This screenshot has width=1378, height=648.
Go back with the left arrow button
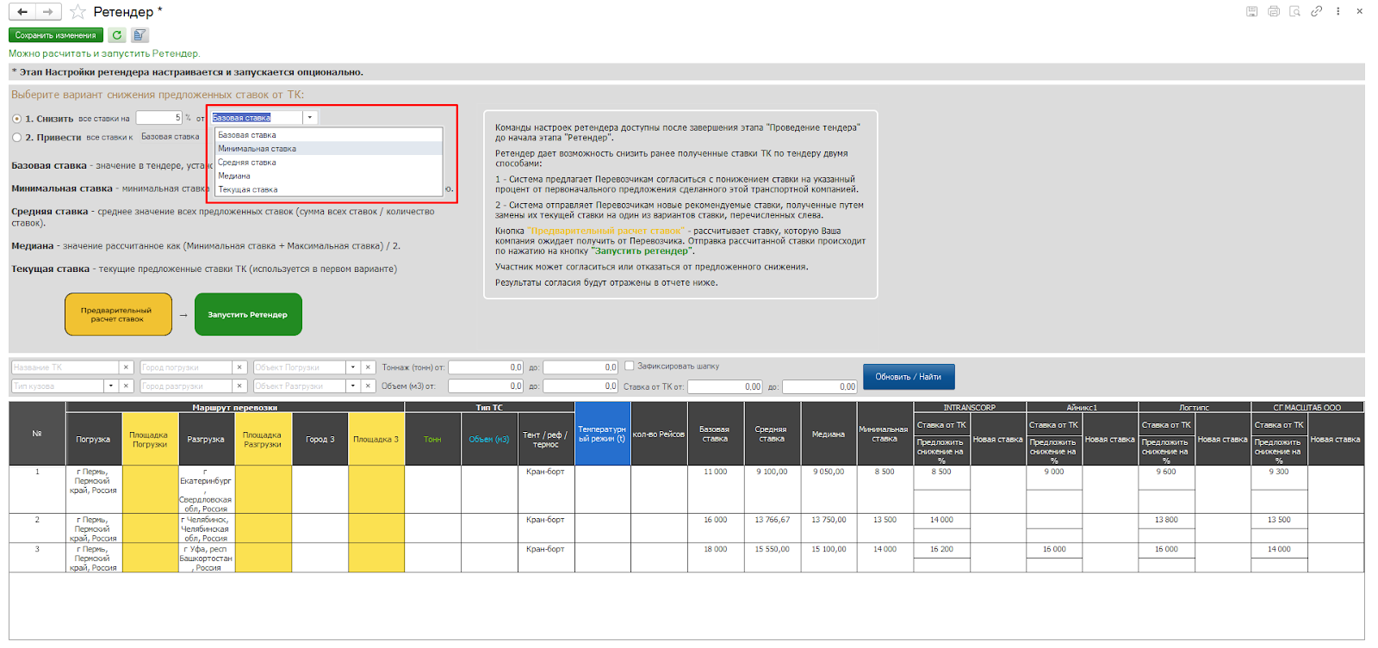click(x=22, y=11)
